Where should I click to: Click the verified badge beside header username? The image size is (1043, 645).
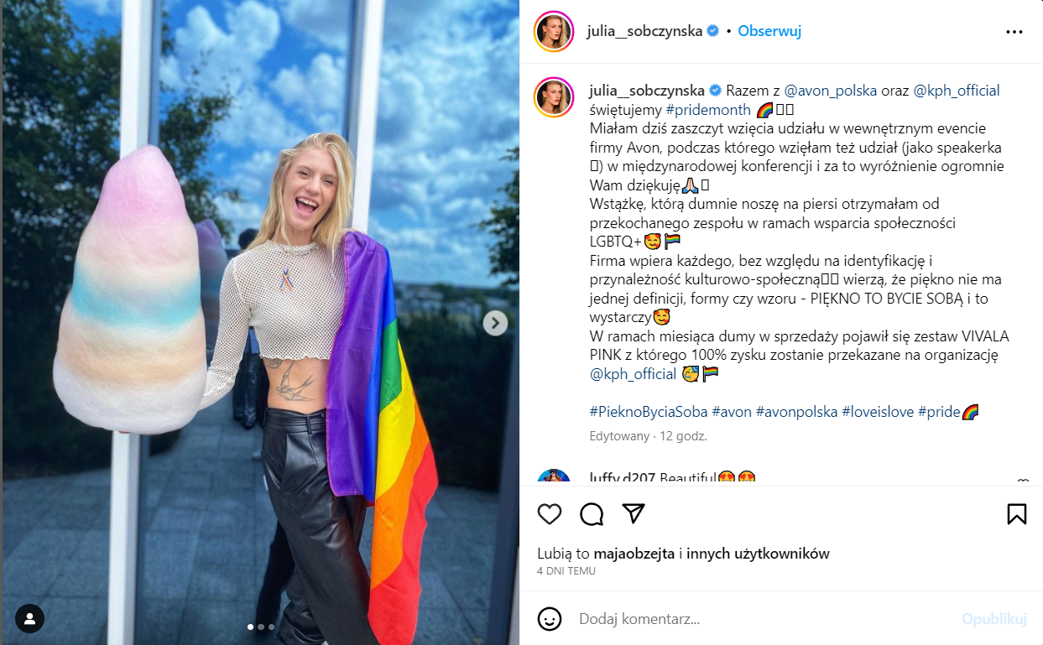coord(712,31)
